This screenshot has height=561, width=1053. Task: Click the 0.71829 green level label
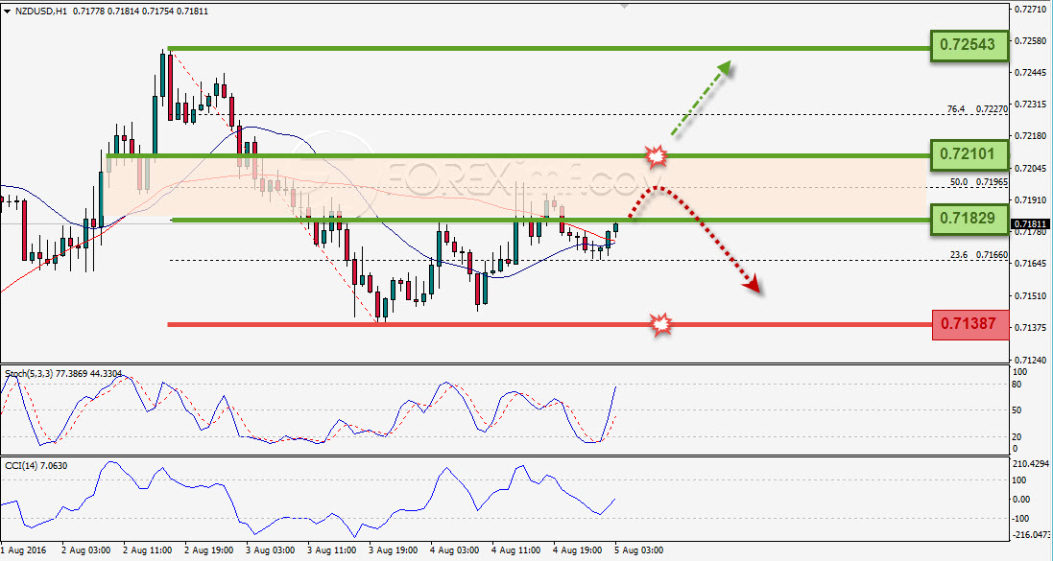969,220
